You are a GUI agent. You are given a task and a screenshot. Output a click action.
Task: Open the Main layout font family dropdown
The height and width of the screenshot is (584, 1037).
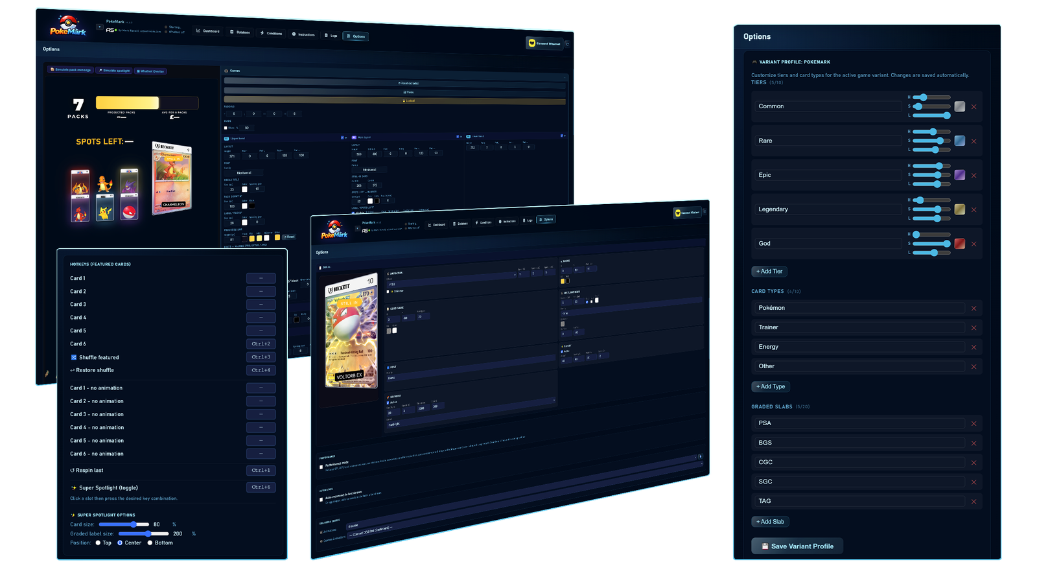(369, 170)
